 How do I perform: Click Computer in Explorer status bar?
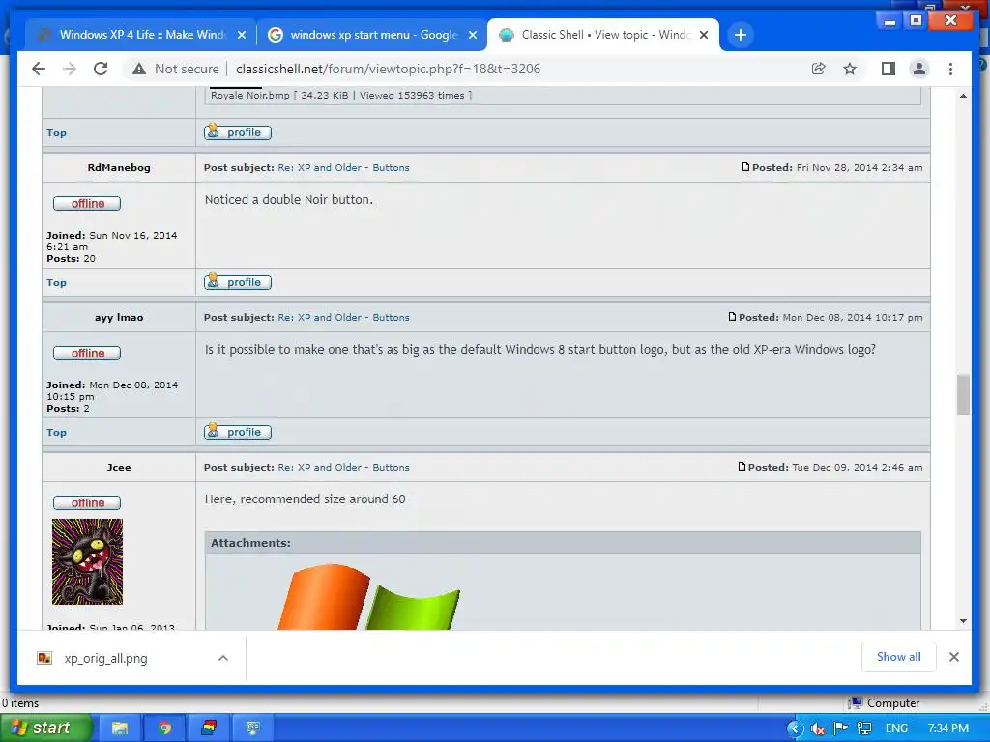[884, 703]
